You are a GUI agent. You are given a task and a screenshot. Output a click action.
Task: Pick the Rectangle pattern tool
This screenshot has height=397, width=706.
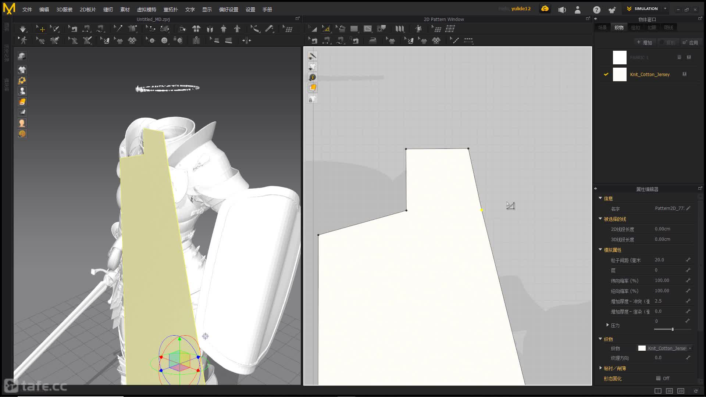[x=354, y=29]
